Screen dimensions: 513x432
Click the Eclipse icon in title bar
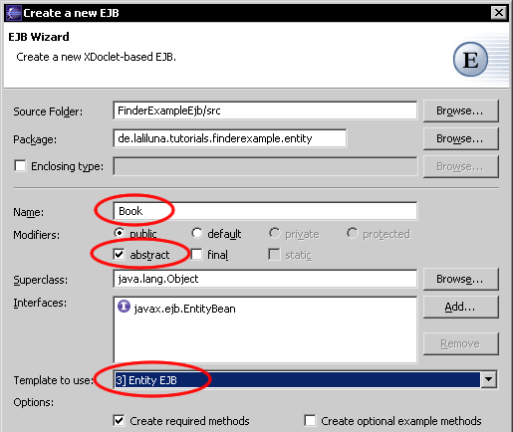[14, 13]
